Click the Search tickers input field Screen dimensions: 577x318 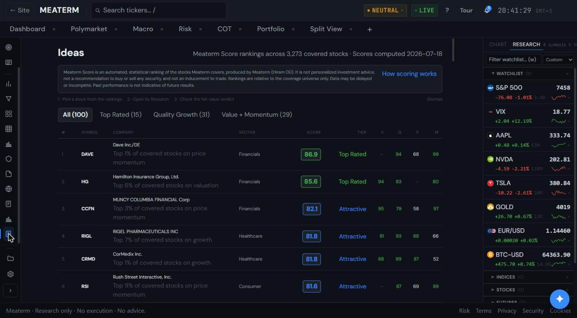pyautogui.click(x=159, y=10)
